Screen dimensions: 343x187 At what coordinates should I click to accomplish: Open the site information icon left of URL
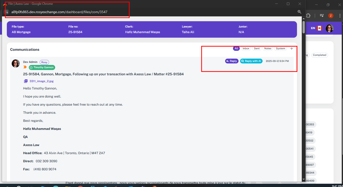point(7,12)
